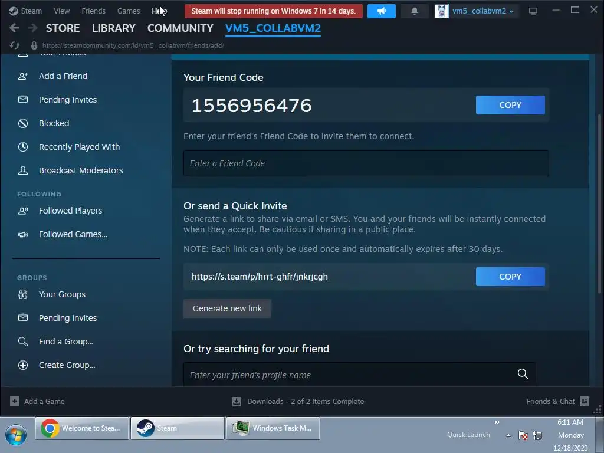This screenshot has height=453, width=604.
Task: Click the Followed Games megaphone icon
Action: (23, 234)
